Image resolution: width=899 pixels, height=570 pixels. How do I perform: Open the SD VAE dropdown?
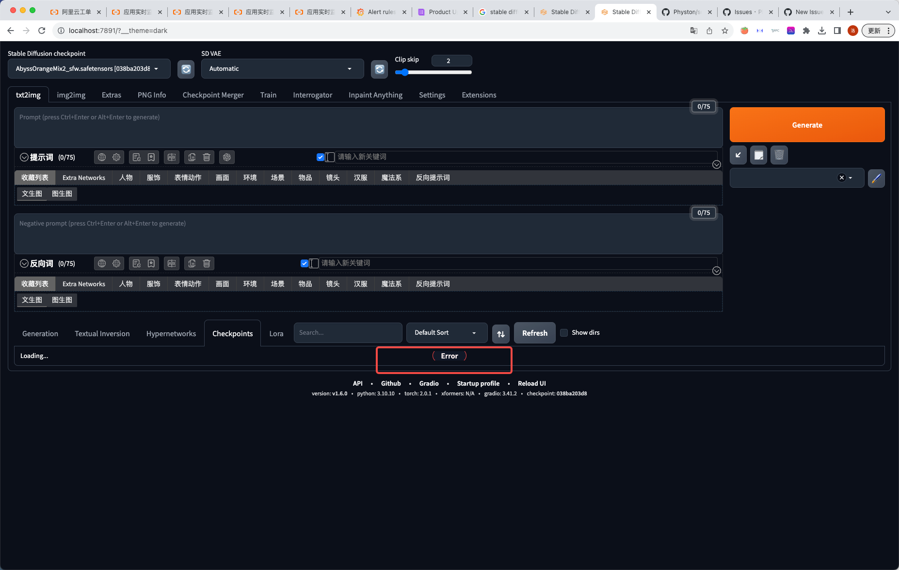click(x=282, y=68)
